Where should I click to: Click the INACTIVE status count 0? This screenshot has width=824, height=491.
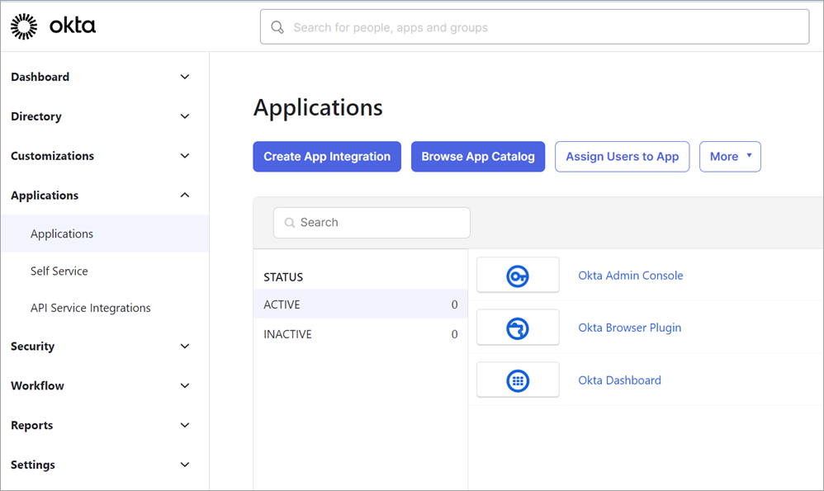click(x=455, y=334)
